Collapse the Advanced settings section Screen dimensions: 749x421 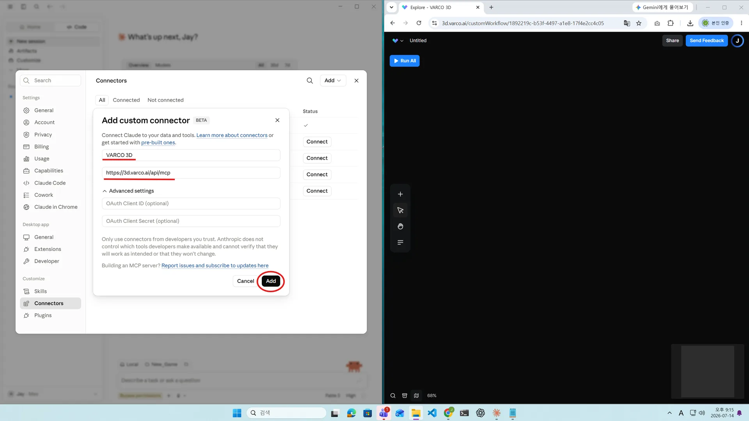tap(128, 191)
